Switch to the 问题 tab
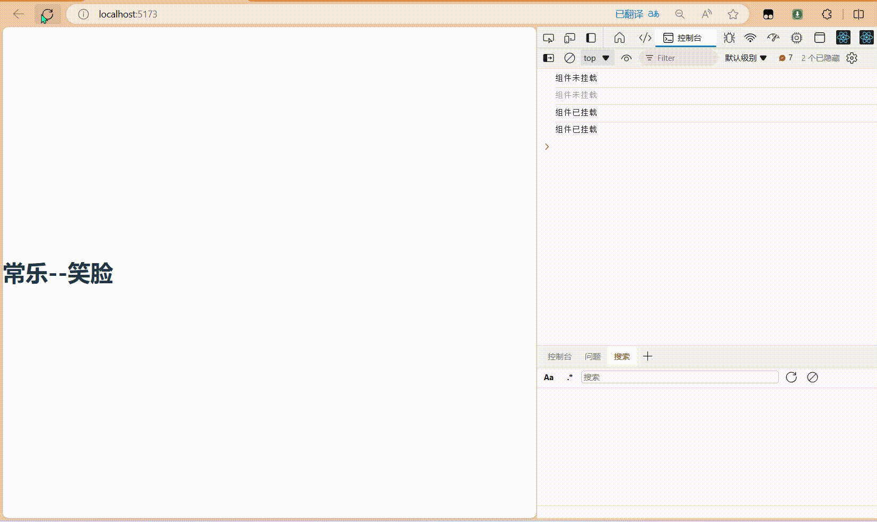877x522 pixels. click(592, 356)
